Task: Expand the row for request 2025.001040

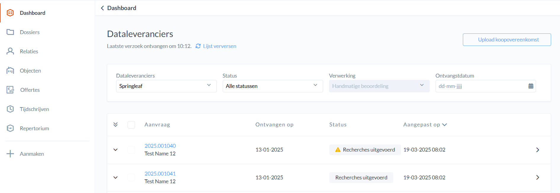Action: tap(115, 150)
